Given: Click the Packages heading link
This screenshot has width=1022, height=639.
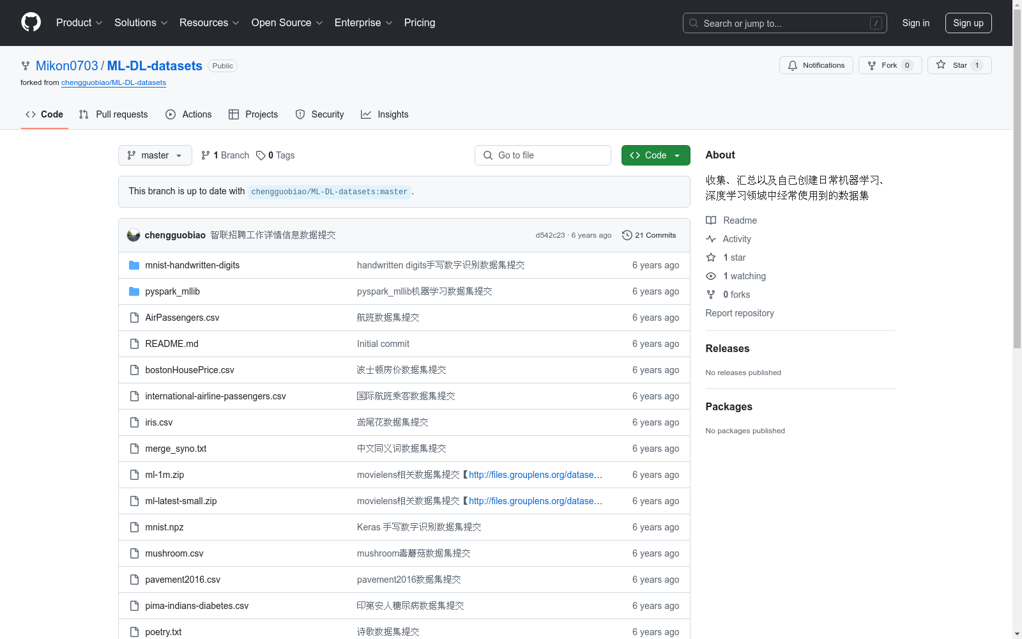Looking at the screenshot, I should [729, 406].
